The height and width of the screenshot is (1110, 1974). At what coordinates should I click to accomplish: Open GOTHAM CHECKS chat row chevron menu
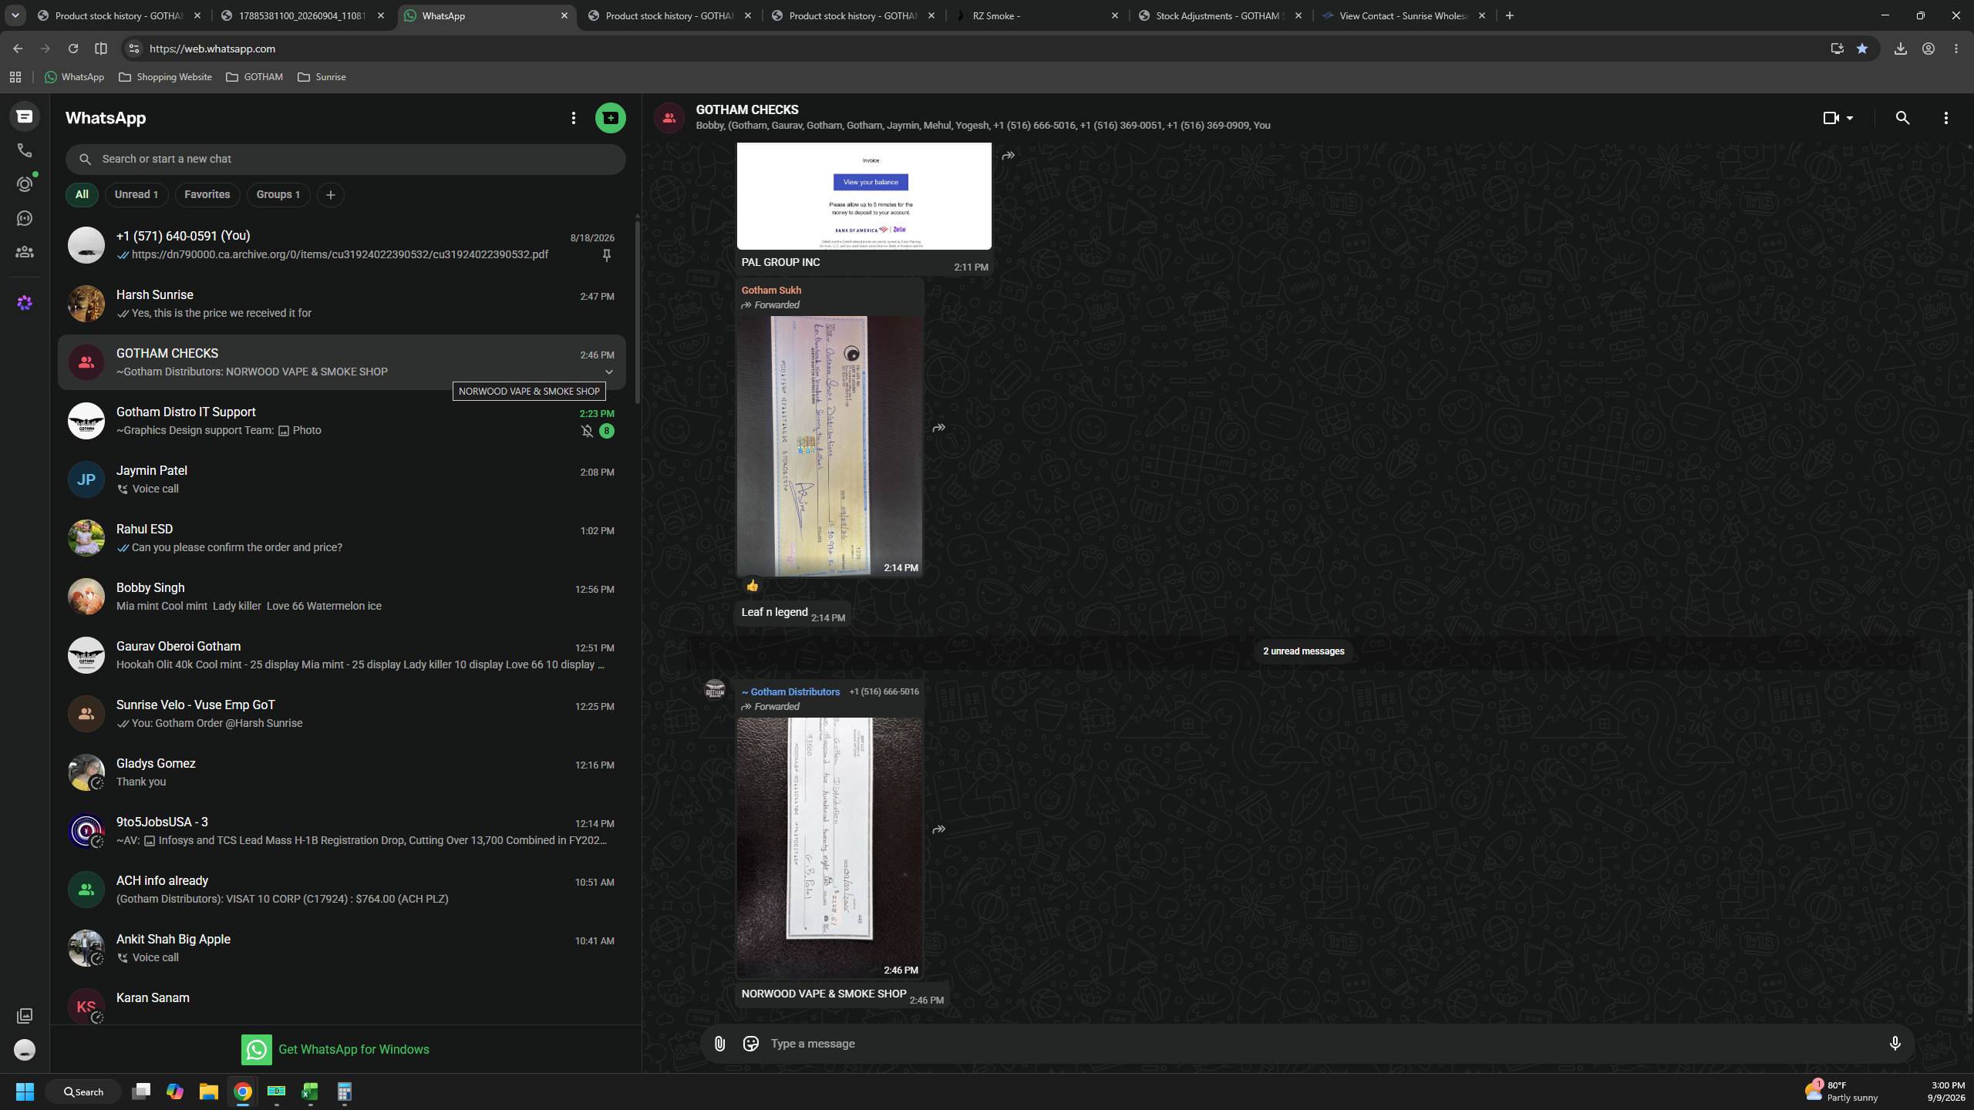[608, 372]
